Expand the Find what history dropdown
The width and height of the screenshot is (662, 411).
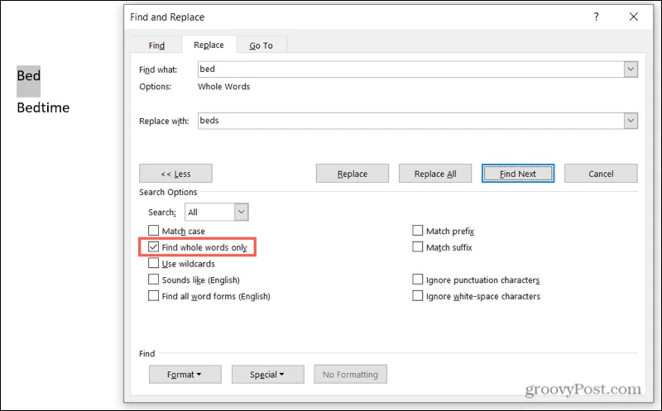tap(631, 69)
